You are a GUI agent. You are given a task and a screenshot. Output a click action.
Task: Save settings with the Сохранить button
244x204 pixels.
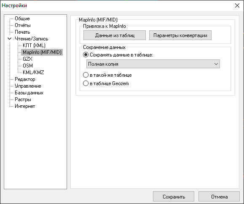pyautogui.click(x=174, y=197)
